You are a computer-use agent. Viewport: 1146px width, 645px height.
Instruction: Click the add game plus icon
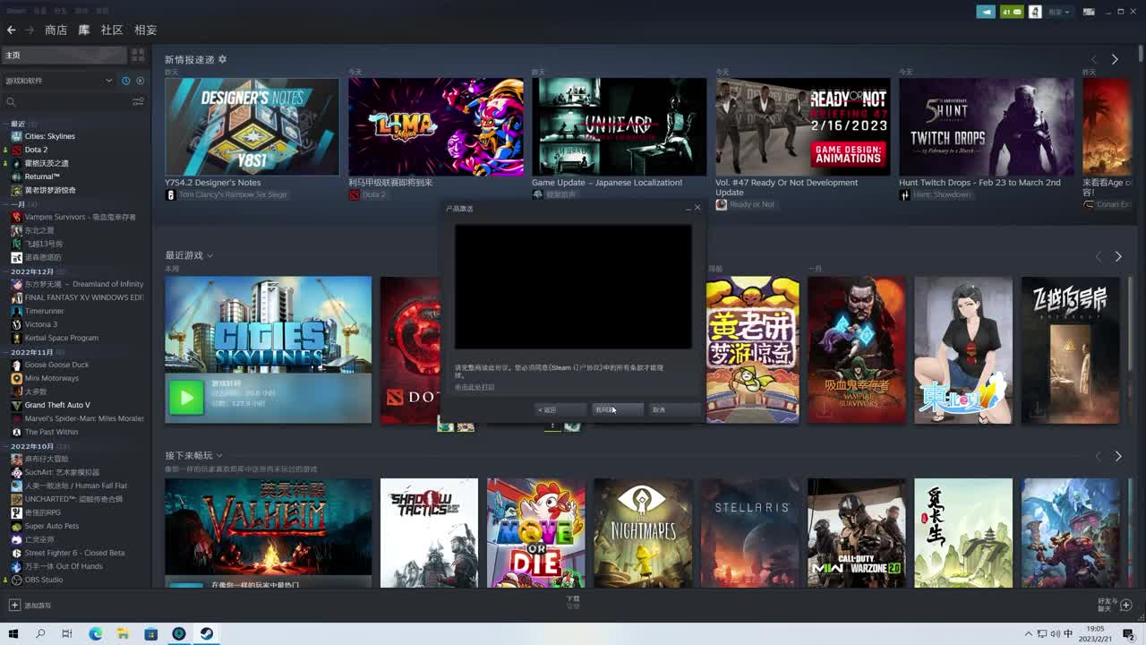(13, 606)
